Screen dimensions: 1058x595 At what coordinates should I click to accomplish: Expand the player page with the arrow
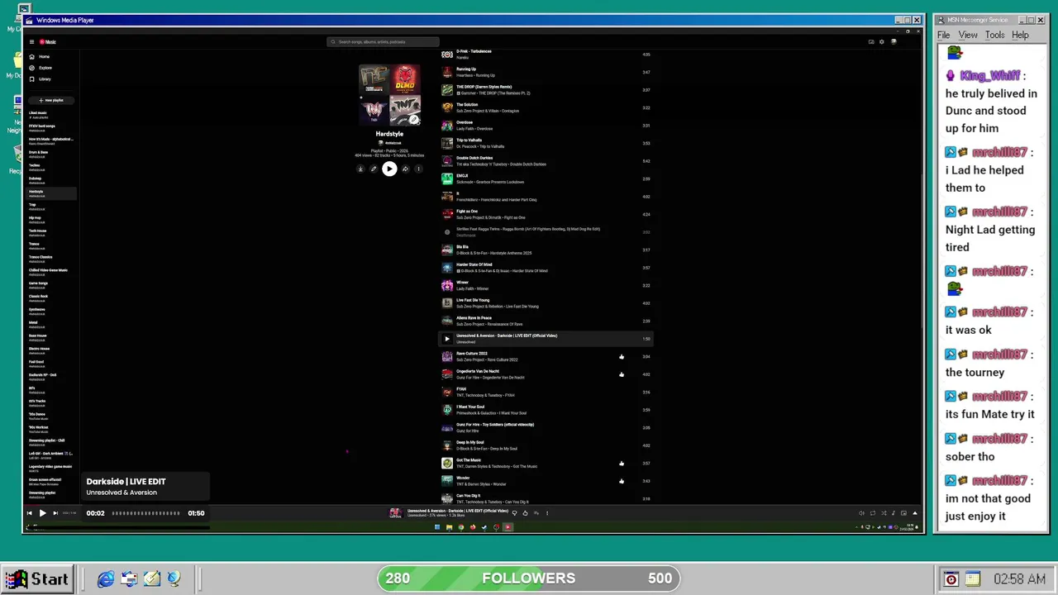pos(914,513)
